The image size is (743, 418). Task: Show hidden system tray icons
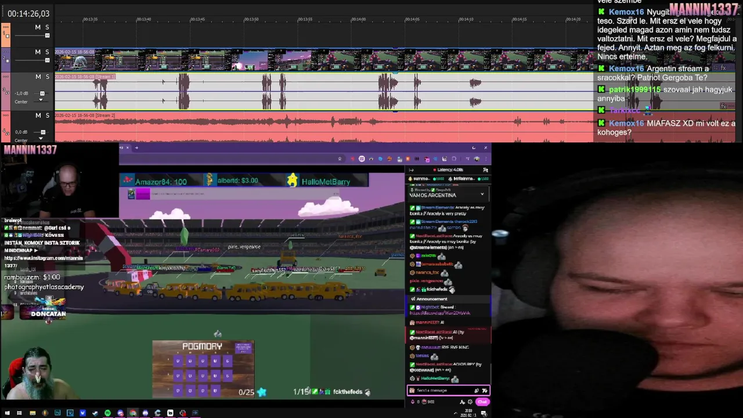click(455, 413)
